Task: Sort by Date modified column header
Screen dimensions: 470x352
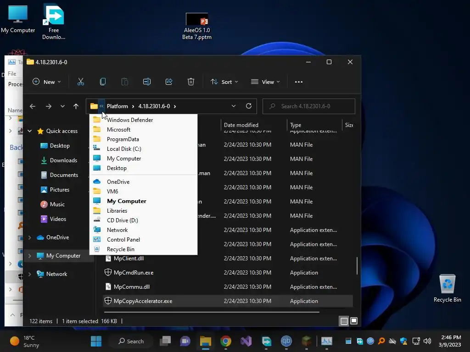Action: click(x=254, y=125)
